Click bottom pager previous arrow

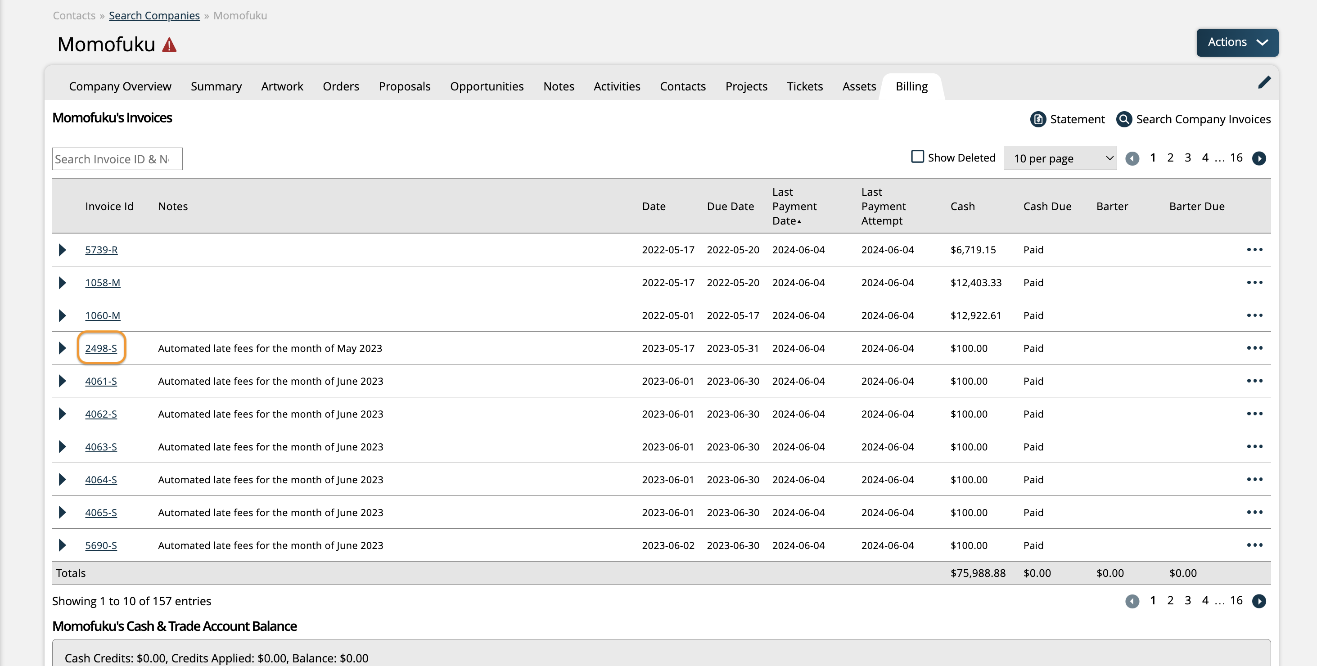point(1132,601)
